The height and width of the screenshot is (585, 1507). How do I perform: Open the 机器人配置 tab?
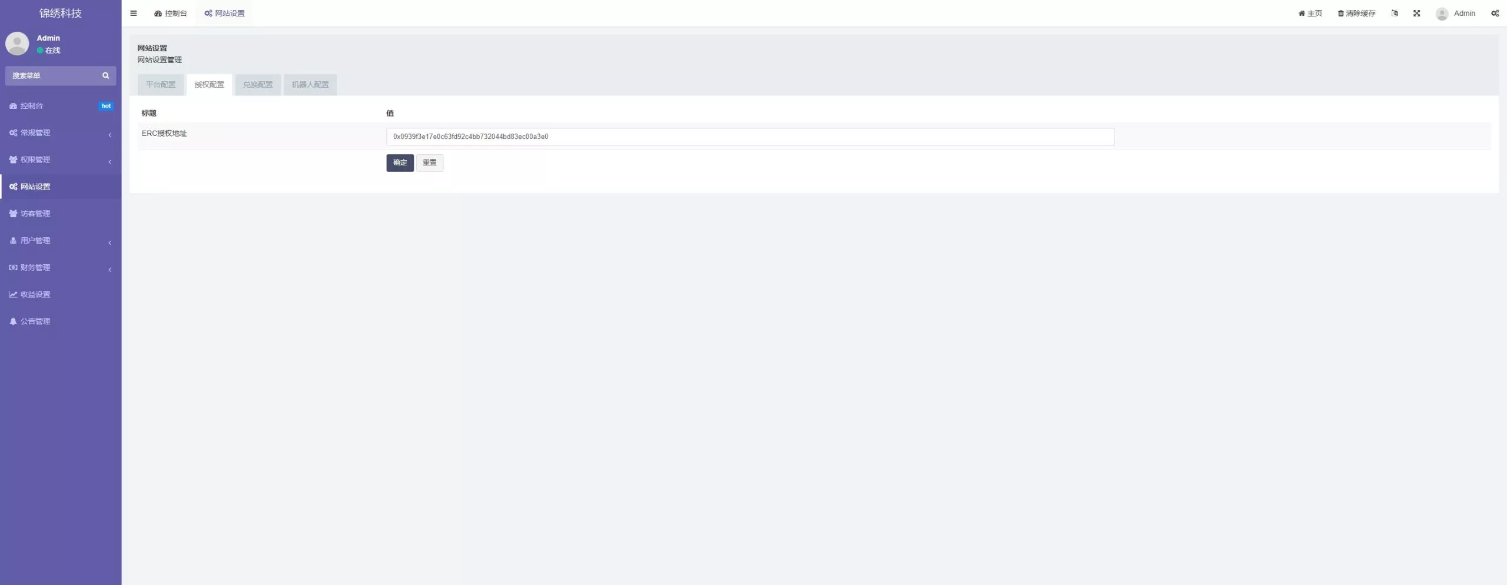point(310,85)
